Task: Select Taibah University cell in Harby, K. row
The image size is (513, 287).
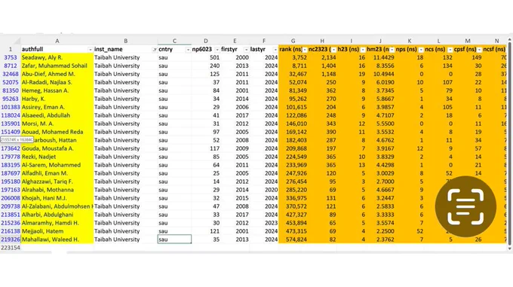Action: coord(125,99)
